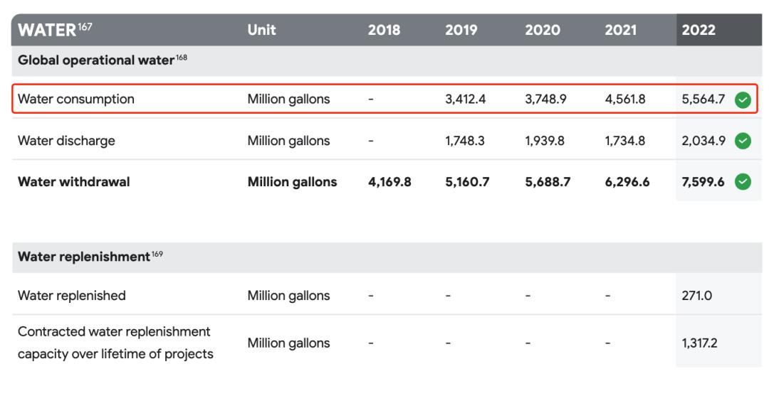
Task: Click the Unit column header
Action: [261, 30]
